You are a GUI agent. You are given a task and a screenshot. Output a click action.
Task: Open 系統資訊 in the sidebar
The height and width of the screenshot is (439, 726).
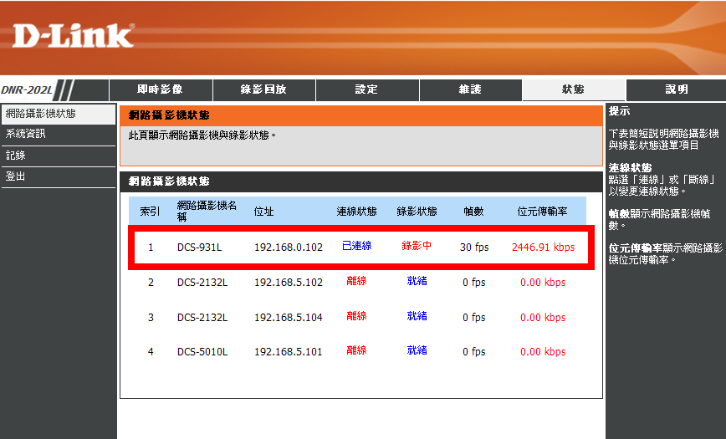click(x=59, y=135)
